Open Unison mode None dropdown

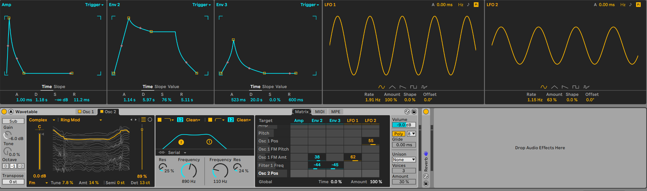[x=404, y=160]
